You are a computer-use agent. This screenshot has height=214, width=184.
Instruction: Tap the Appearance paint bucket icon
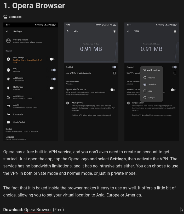pyautogui.click(x=8, y=97)
